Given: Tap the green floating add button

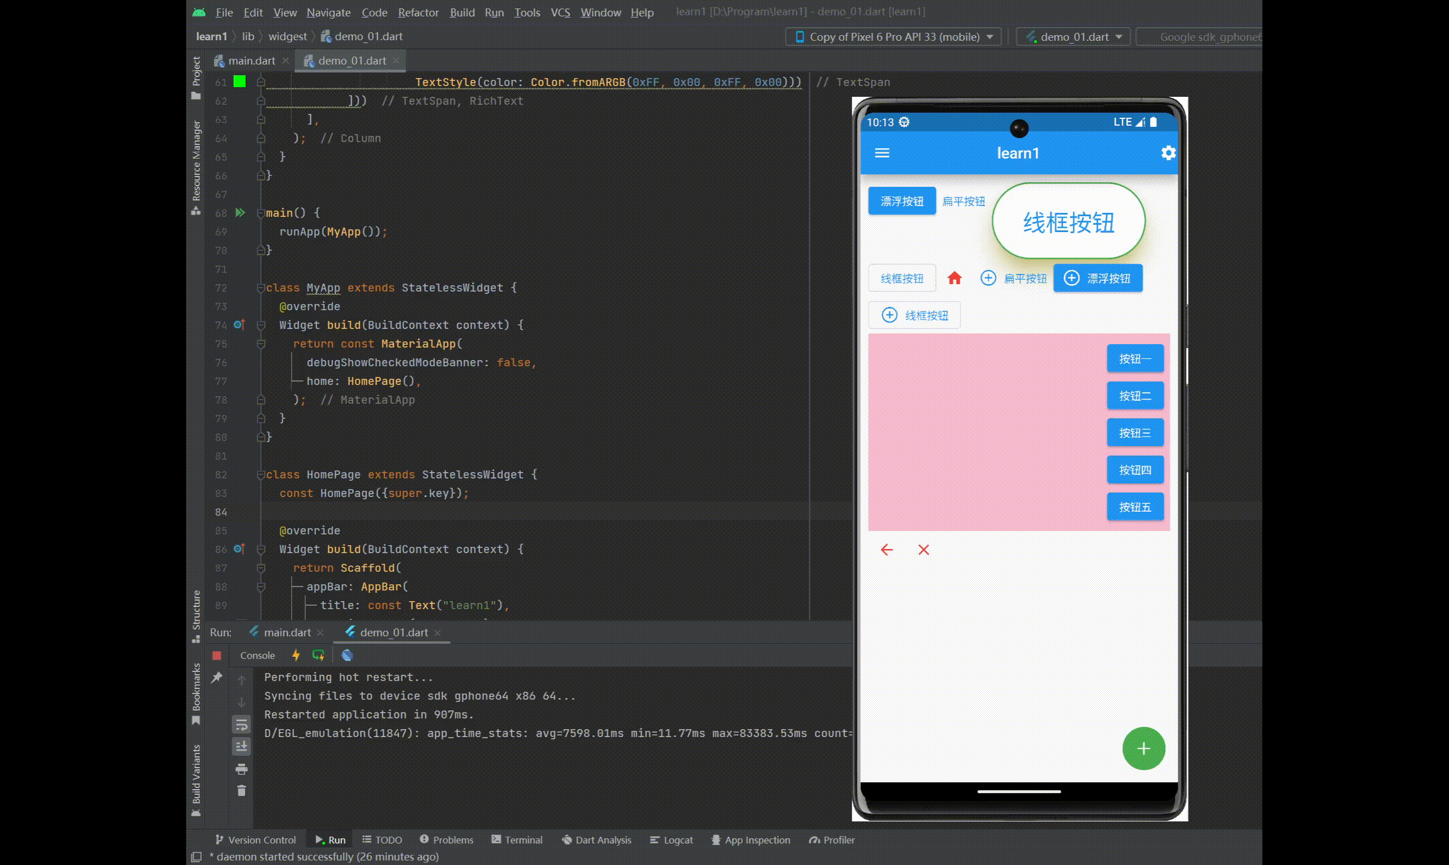Looking at the screenshot, I should click(x=1143, y=748).
